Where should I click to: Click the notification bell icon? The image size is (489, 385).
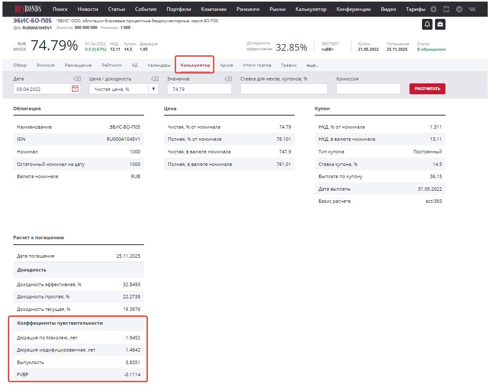(427, 25)
